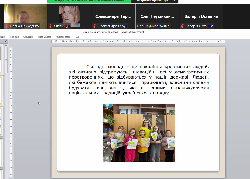Viewport: 250px width, 179px height.
Task: Select the highlighted Оля Неумивайченко tile
Action: [x=157, y=16]
